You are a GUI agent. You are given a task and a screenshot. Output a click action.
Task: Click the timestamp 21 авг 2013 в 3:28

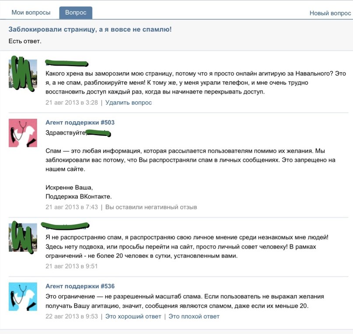[x=72, y=102]
